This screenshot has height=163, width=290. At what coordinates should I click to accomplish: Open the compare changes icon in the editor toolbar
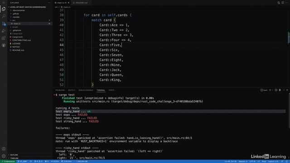click(279, 3)
